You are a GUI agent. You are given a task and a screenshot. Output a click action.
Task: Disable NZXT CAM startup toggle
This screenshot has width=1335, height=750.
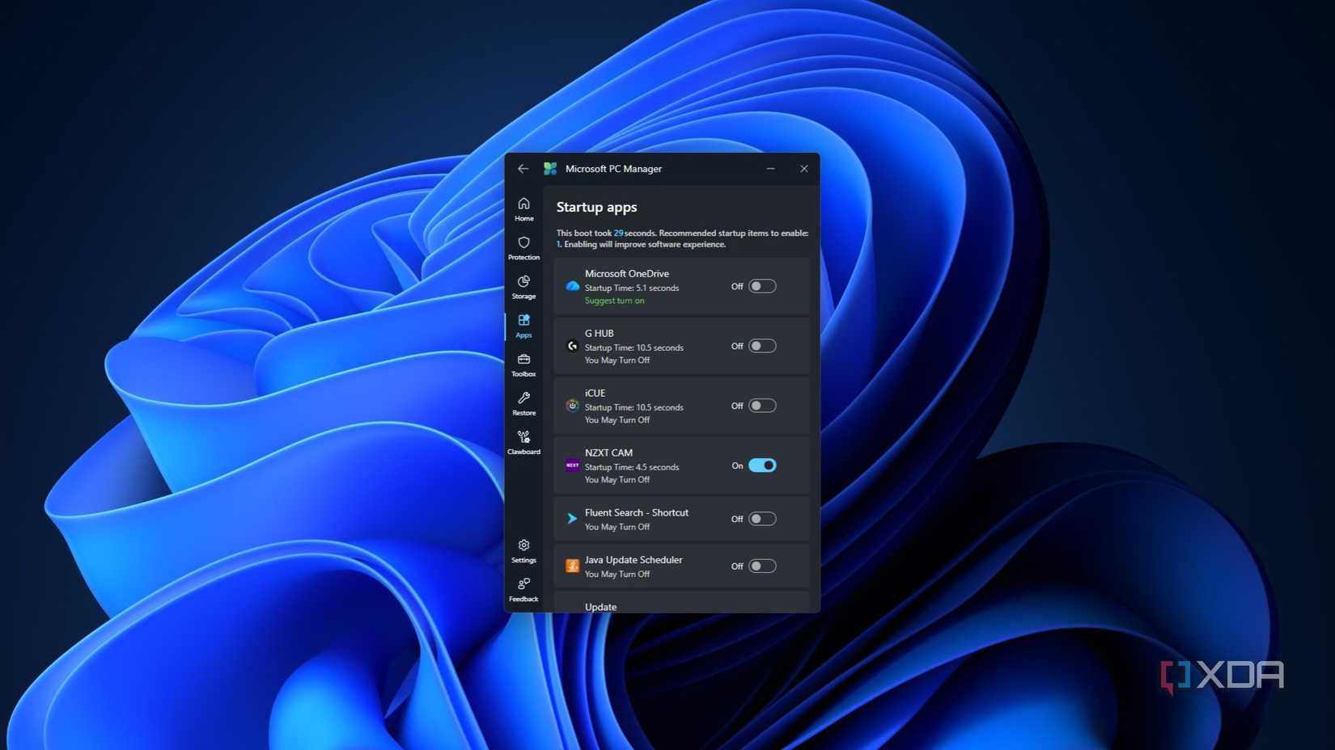761,466
